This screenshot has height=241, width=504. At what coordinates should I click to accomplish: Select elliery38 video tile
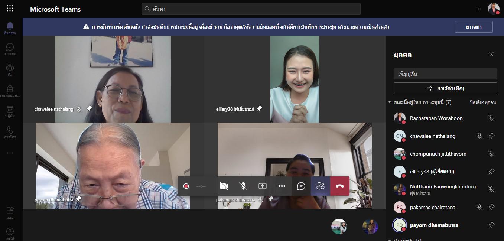coord(295,79)
